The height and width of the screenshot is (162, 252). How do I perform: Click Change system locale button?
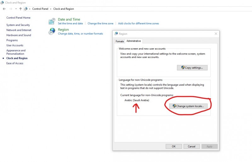pyautogui.click(x=188, y=106)
